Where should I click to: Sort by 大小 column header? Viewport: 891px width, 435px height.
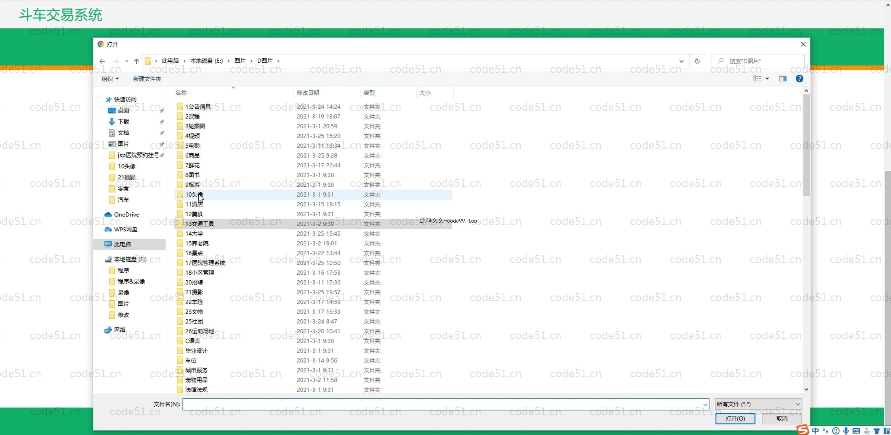coord(425,93)
